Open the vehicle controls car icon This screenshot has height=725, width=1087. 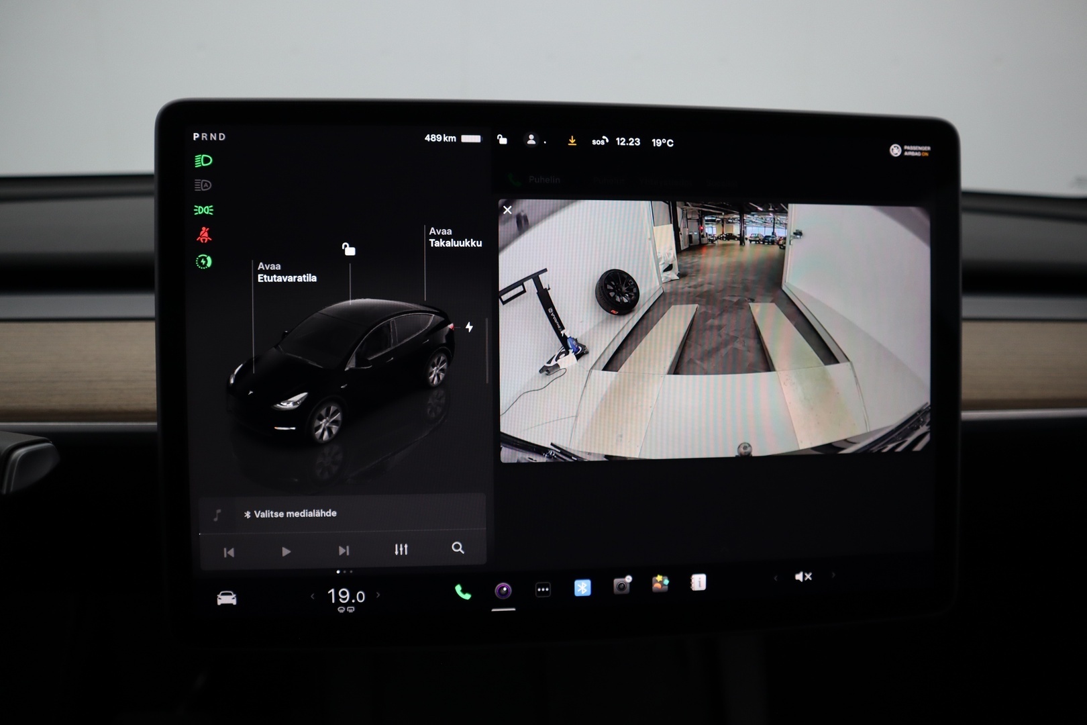coord(227,596)
